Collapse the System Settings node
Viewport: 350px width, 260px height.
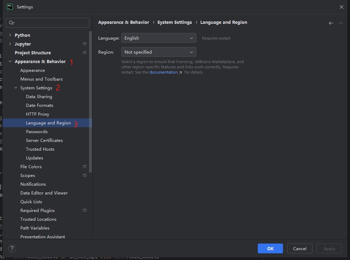tap(16, 88)
